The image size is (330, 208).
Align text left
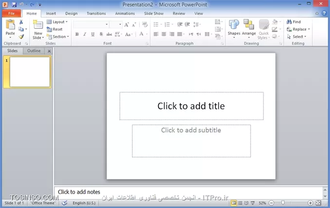click(x=156, y=34)
